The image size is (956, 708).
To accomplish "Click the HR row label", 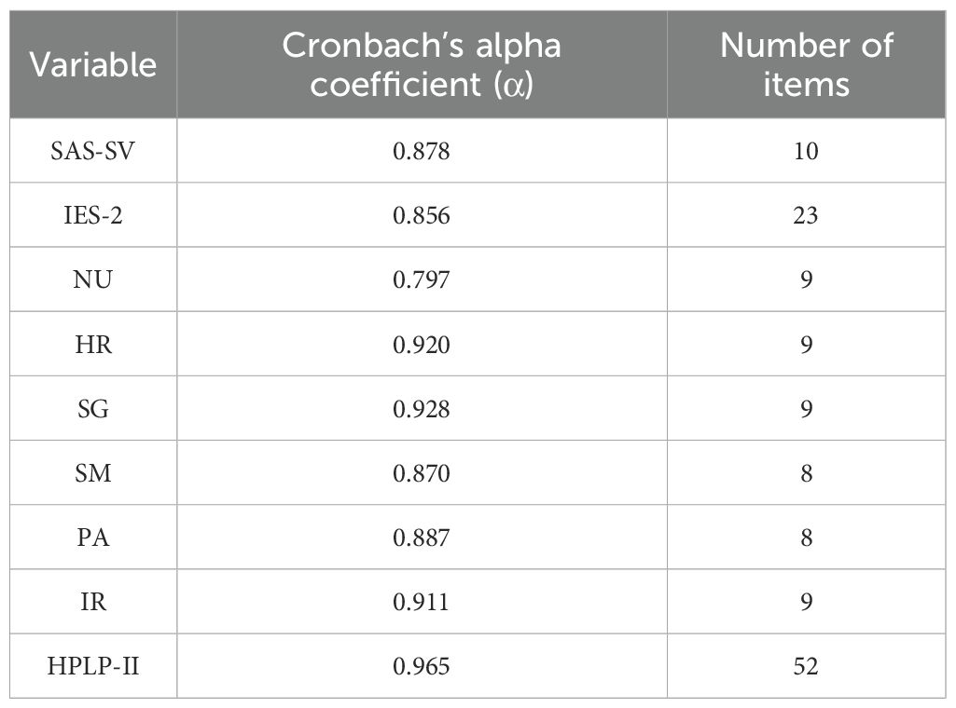I will click(x=92, y=345).
